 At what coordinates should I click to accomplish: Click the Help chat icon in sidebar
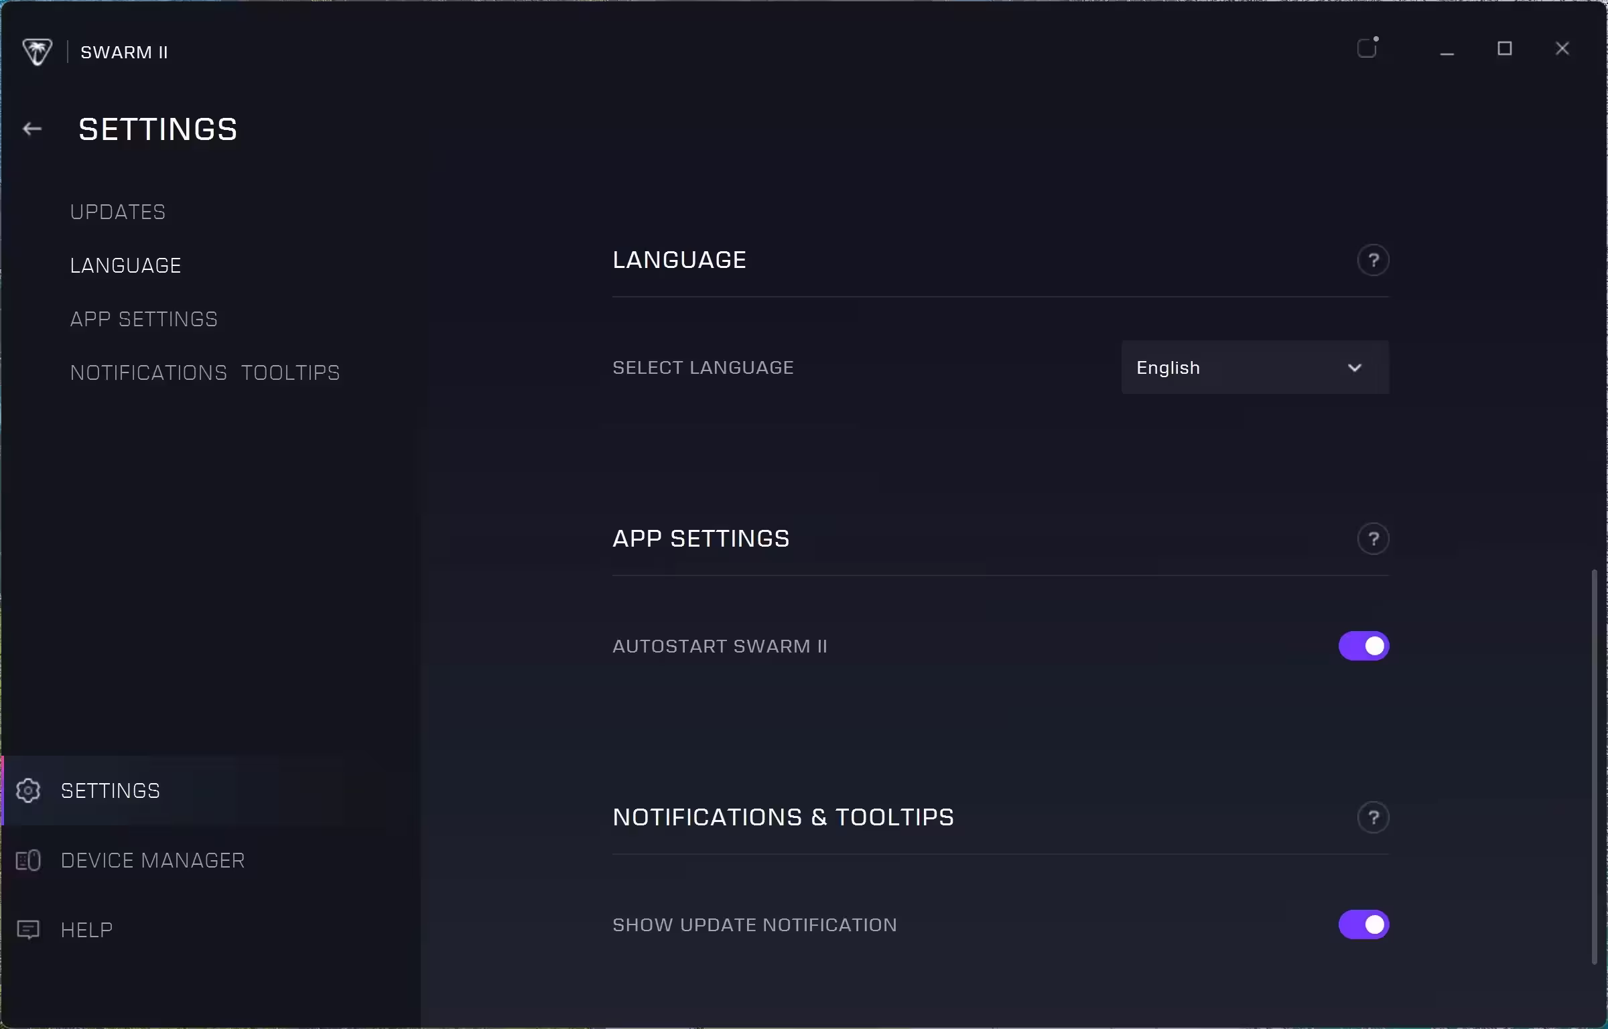pyautogui.click(x=28, y=930)
